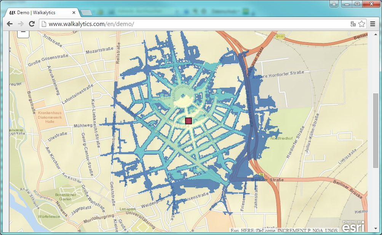The width and height of the screenshot is (382, 235).
Task: Open the translate page icon in address bar
Action: pos(353,24)
